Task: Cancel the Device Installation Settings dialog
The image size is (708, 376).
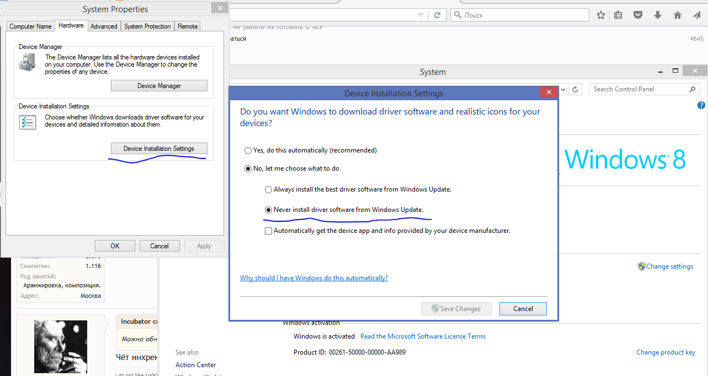Action: click(523, 309)
